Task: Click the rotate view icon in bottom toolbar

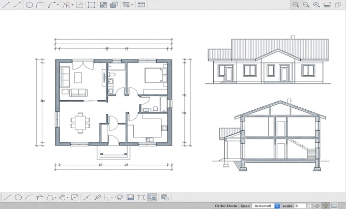Action: (120, 197)
